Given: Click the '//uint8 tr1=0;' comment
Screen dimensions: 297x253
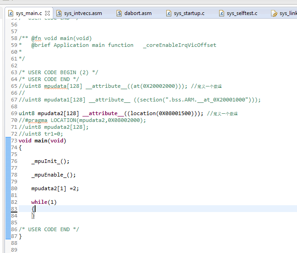Looking at the screenshot, I should [x=41, y=134].
